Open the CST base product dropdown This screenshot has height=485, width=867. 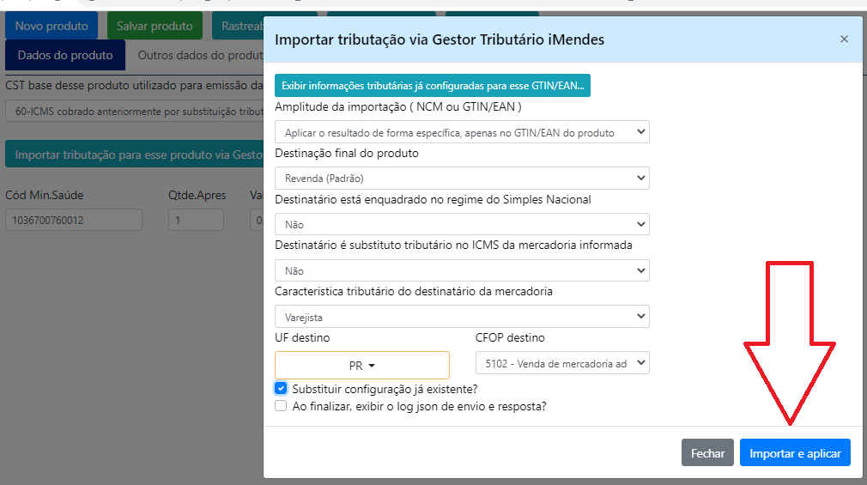pyautogui.click(x=134, y=112)
